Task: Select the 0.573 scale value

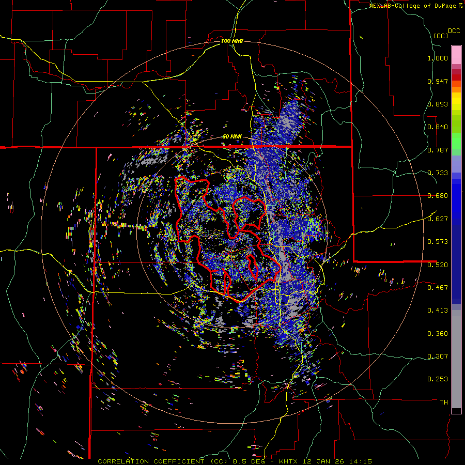Action: click(x=438, y=242)
